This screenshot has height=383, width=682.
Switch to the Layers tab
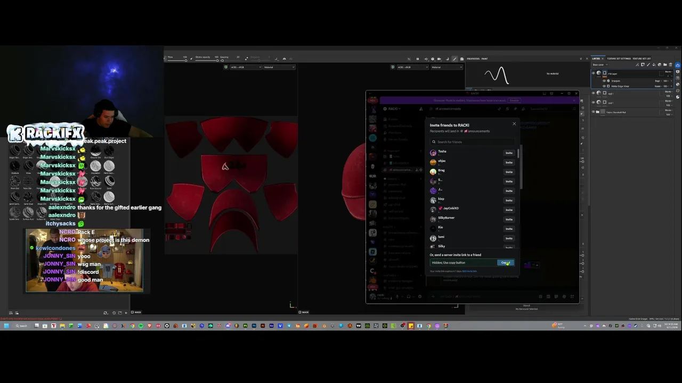coord(596,59)
